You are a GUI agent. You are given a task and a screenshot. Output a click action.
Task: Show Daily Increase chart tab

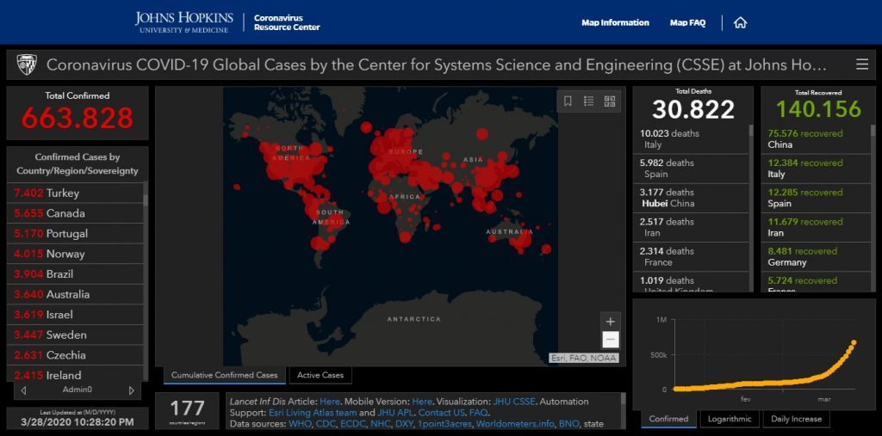tap(797, 419)
